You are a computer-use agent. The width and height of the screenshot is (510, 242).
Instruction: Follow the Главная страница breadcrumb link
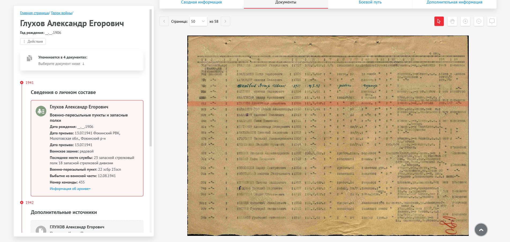coord(34,13)
